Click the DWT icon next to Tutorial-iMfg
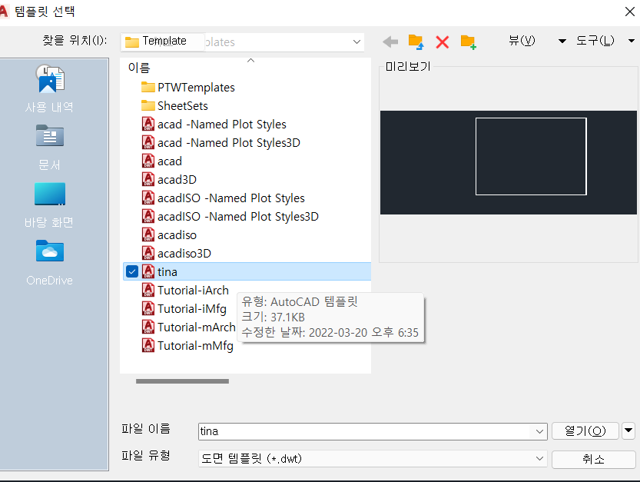Image resolution: width=640 pixels, height=482 pixels. (x=148, y=308)
